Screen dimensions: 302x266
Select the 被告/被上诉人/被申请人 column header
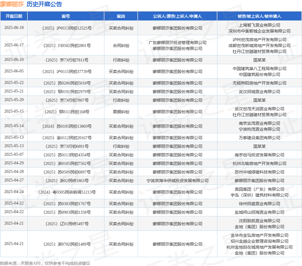pos(260,16)
